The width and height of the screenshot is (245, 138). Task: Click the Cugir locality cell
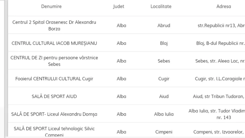coord(164,79)
